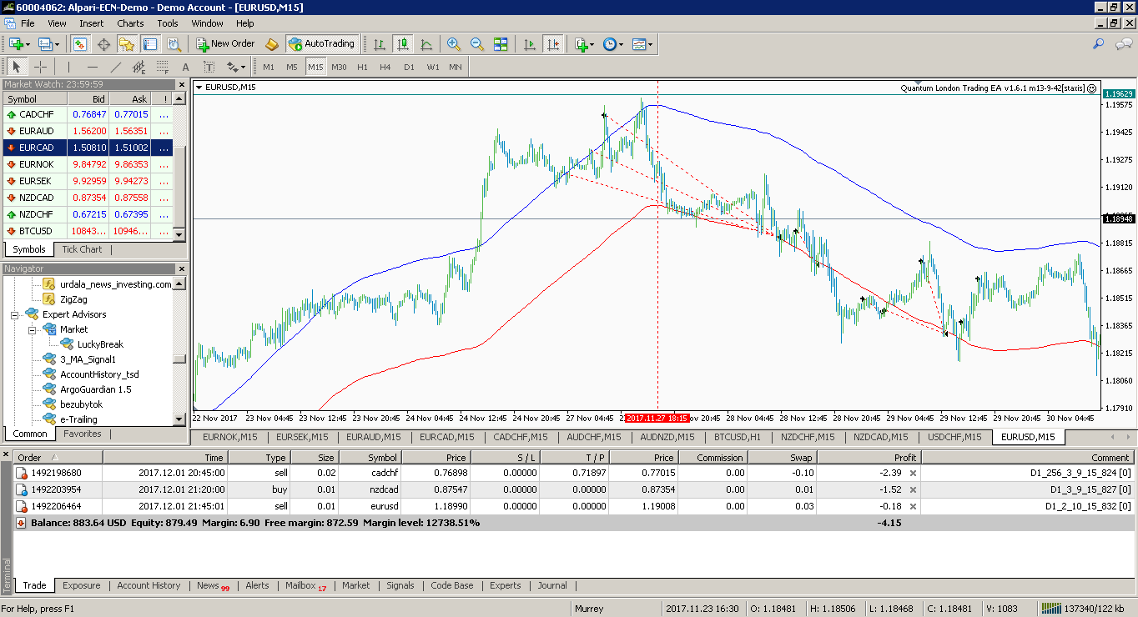Viewport: 1138px width, 617px height.
Task: Close the eurusd sell order
Action: pyautogui.click(x=913, y=506)
